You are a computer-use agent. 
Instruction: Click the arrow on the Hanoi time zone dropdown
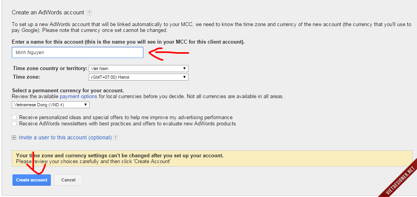point(184,77)
